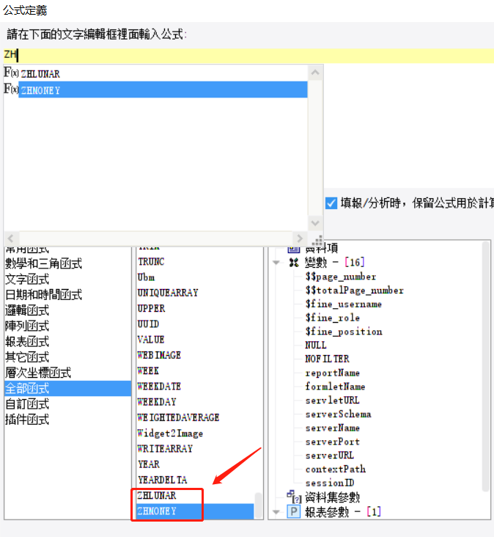494x537 pixels.
Task: Collapse the 變數 tree node
Action: click(x=276, y=263)
